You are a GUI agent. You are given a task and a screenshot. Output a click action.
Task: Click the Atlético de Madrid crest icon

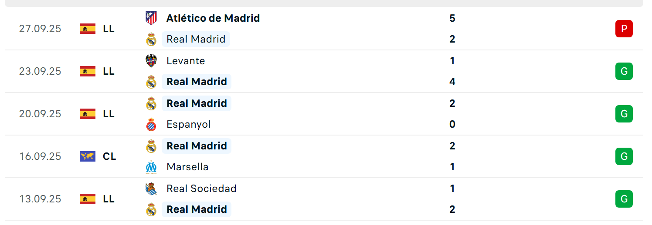pyautogui.click(x=151, y=18)
